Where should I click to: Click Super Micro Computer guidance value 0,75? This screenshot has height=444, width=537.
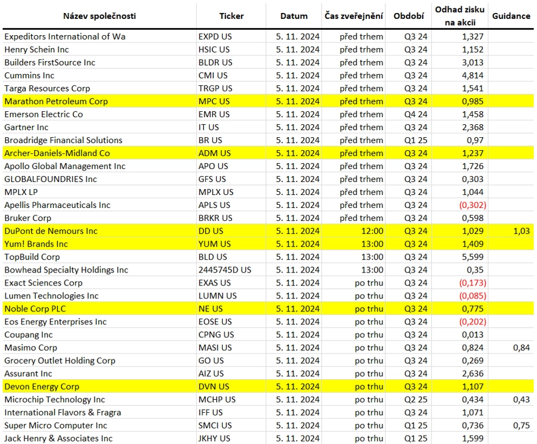pyautogui.click(x=521, y=426)
